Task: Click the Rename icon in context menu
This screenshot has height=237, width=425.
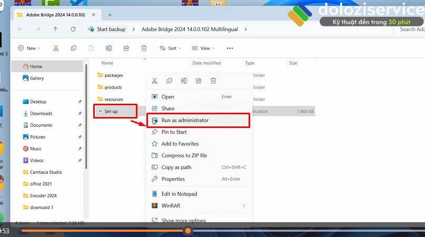Action: 184,81
